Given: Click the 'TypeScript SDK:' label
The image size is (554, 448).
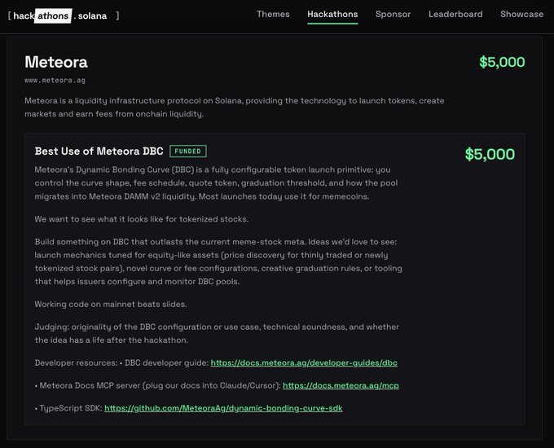Looking at the screenshot, I should click(71, 408).
